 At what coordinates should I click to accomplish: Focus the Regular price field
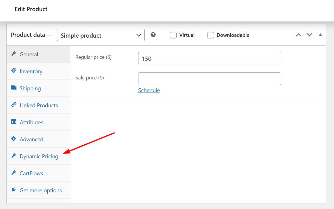coord(209,58)
